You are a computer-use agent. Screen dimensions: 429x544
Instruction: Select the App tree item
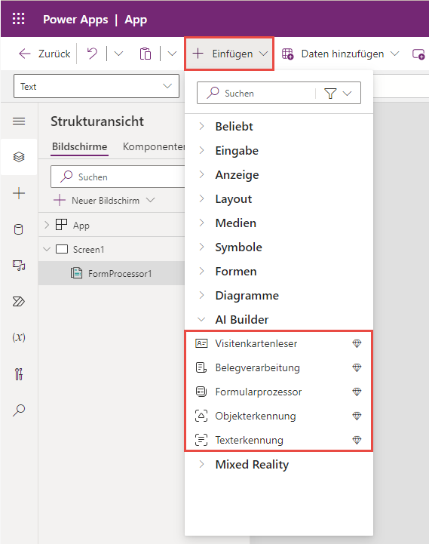pos(81,225)
